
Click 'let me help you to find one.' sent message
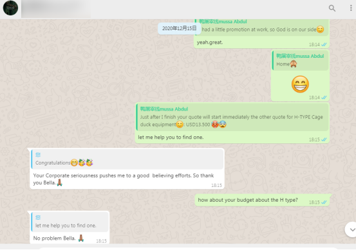click(171, 138)
